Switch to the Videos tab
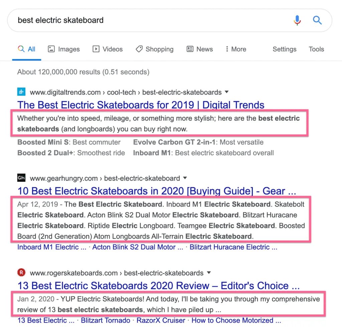The image size is (342, 335). pyautogui.click(x=108, y=49)
